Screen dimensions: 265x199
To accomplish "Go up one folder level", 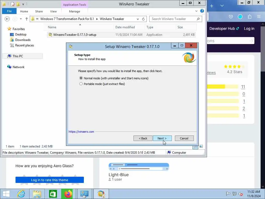I will click(27, 19).
